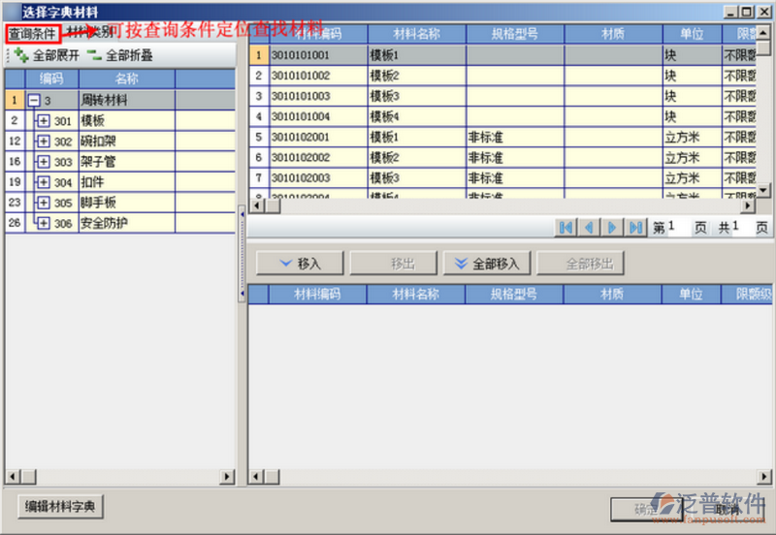Expand the 303 架子管 node
The width and height of the screenshot is (776, 535).
click(x=44, y=162)
